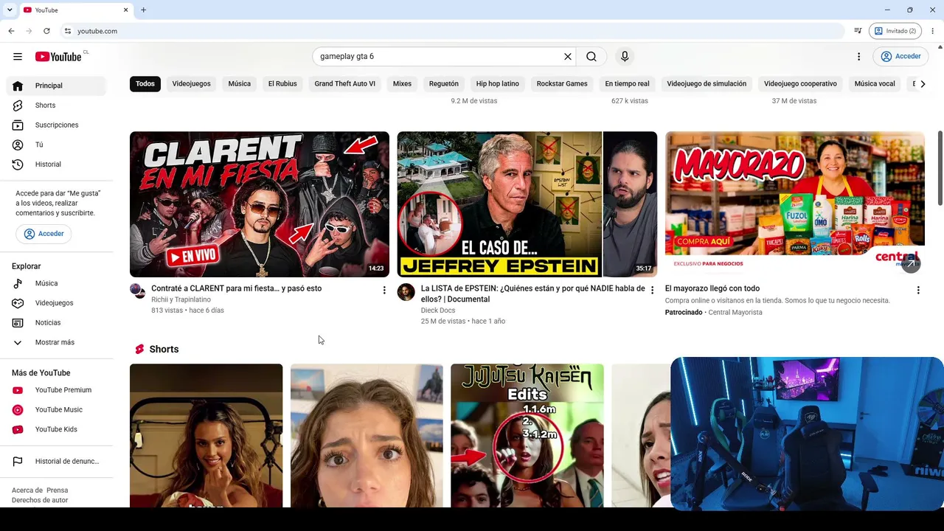The image size is (944, 531).
Task: Click the page's vertical scrollbar thumb
Action: pos(940,168)
